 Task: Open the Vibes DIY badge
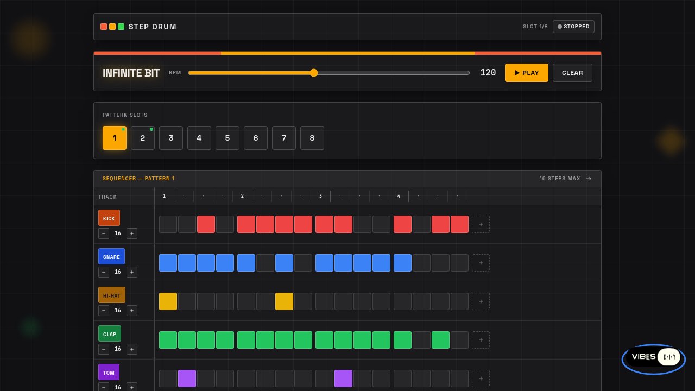click(654, 359)
